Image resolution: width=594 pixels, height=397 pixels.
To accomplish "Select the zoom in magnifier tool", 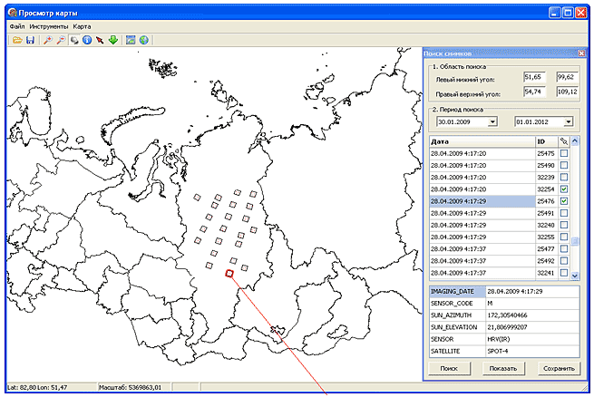I will pos(47,41).
